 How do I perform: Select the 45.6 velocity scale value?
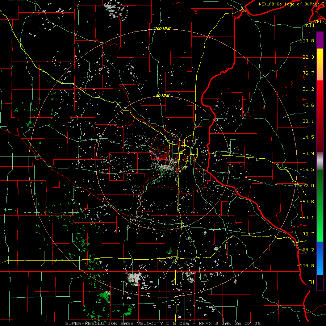click(308, 105)
